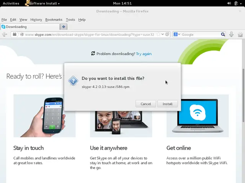The image size is (245, 183).
Task: Open the Edit menu
Action: click(x=13, y=19)
